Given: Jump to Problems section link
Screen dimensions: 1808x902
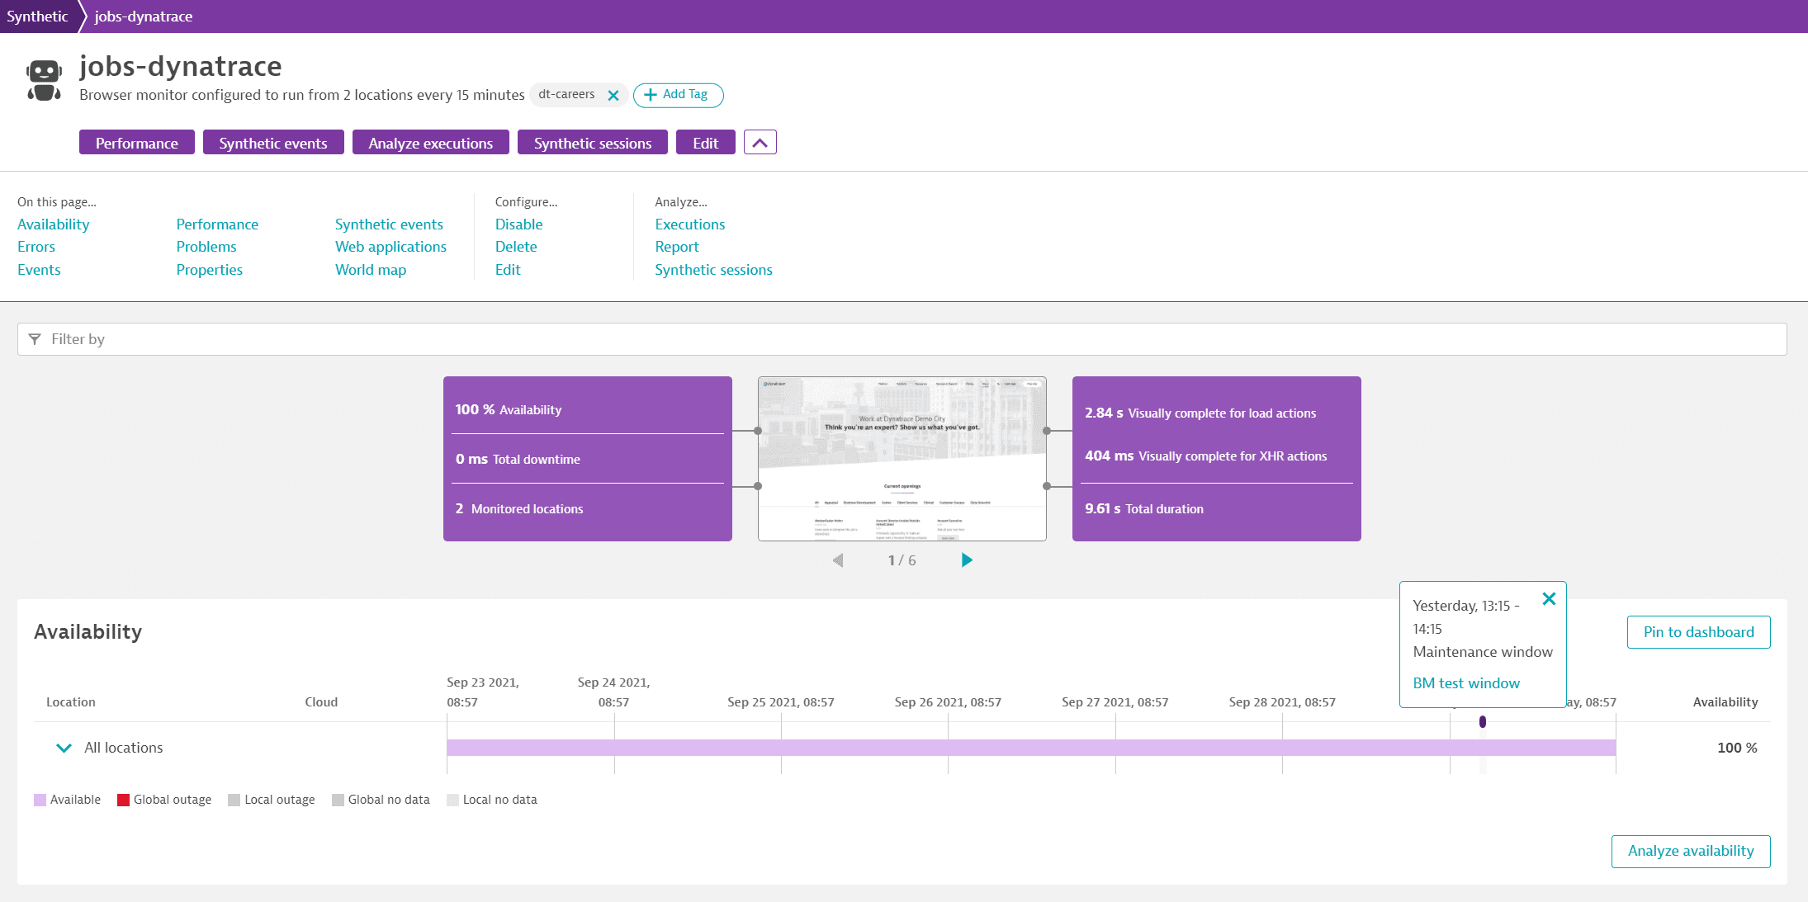Looking at the screenshot, I should pyautogui.click(x=206, y=247).
